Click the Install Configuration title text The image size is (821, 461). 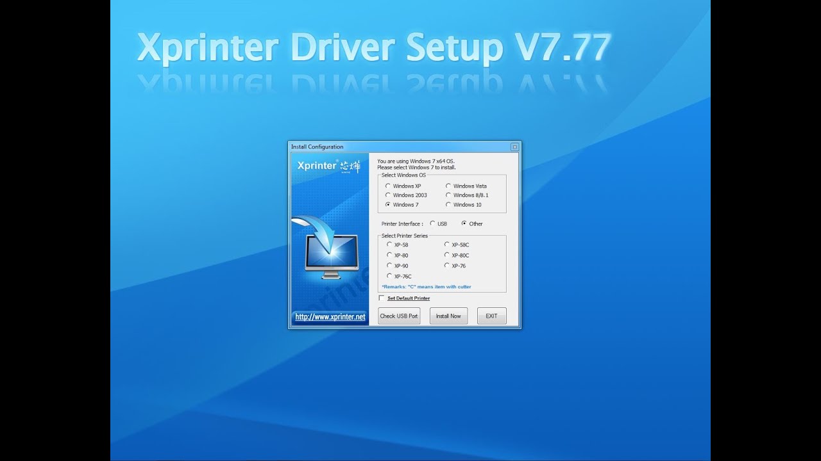[x=317, y=147]
